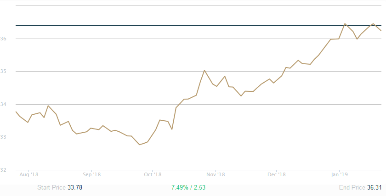Click the 36 value on the price axis
Image resolution: width=386 pixels, height=196 pixels.
[3, 39]
